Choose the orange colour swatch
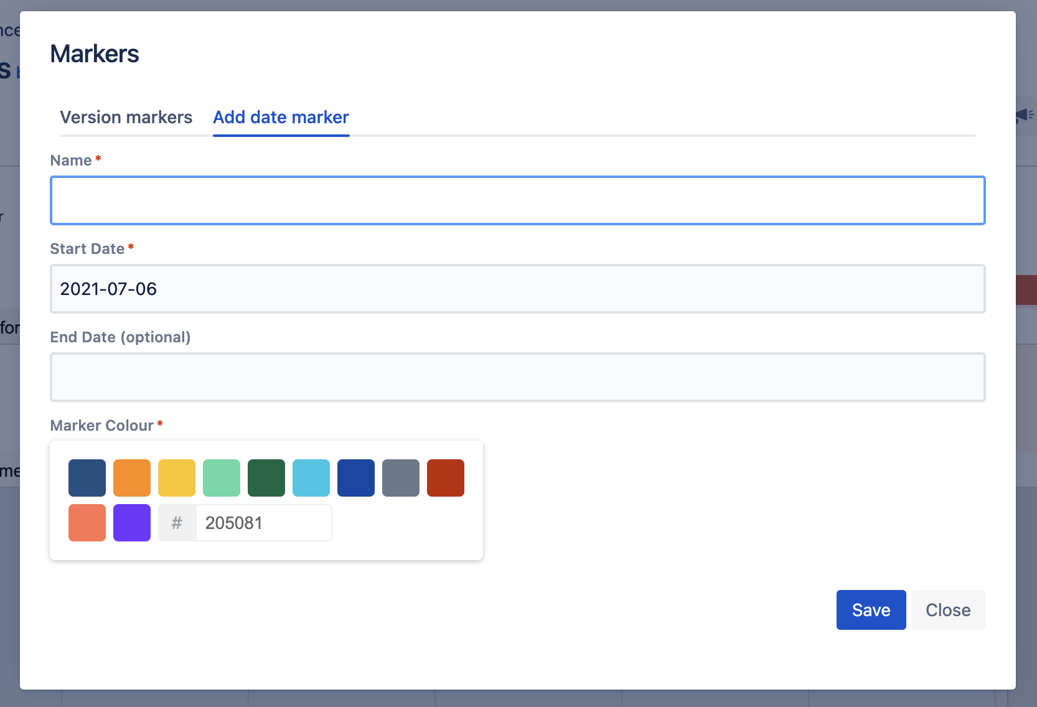Viewport: 1037px width, 707px height. pyautogui.click(x=132, y=478)
